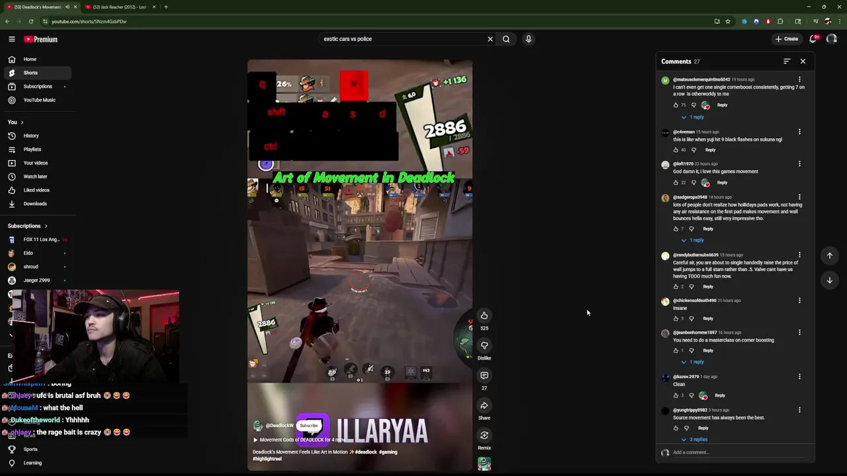
Task: Expand 1 reply under sadgerops3948 comment
Action: (x=693, y=240)
